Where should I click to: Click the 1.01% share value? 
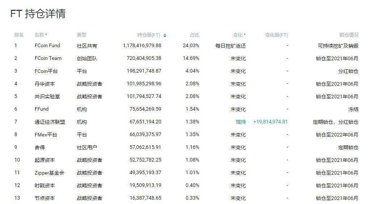point(192,172)
